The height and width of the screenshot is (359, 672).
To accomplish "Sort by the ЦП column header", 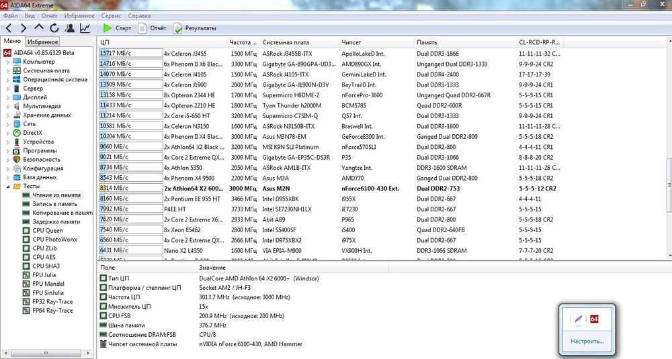I will pyautogui.click(x=161, y=42).
